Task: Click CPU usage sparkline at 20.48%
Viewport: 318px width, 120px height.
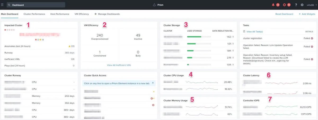Action: click(202, 82)
